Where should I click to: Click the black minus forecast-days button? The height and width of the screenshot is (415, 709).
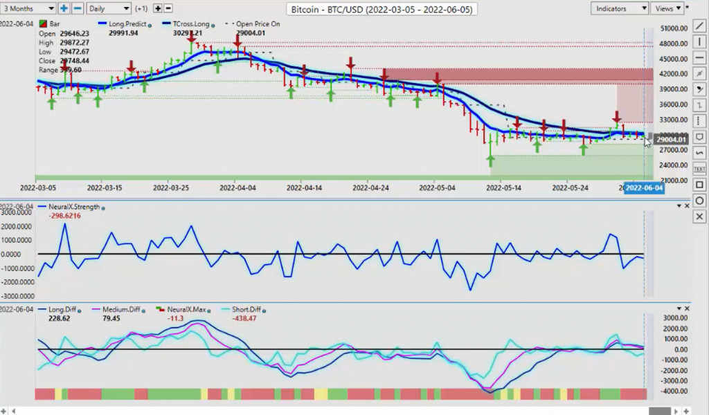[168, 8]
